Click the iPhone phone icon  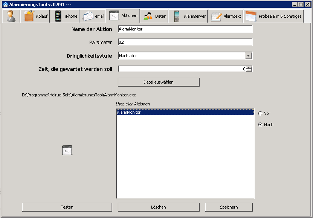click(x=58, y=16)
